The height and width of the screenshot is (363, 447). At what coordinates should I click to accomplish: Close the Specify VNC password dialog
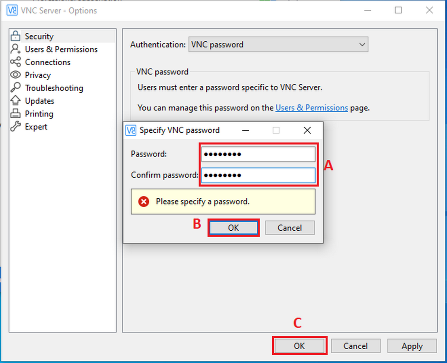(307, 130)
